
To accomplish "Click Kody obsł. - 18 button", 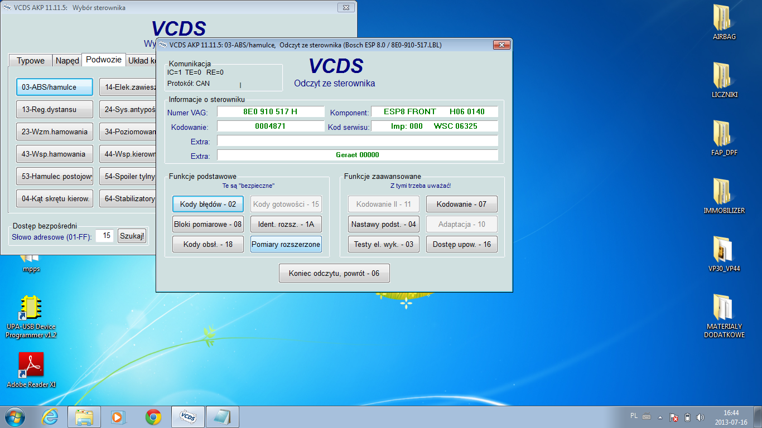I will click(x=208, y=244).
